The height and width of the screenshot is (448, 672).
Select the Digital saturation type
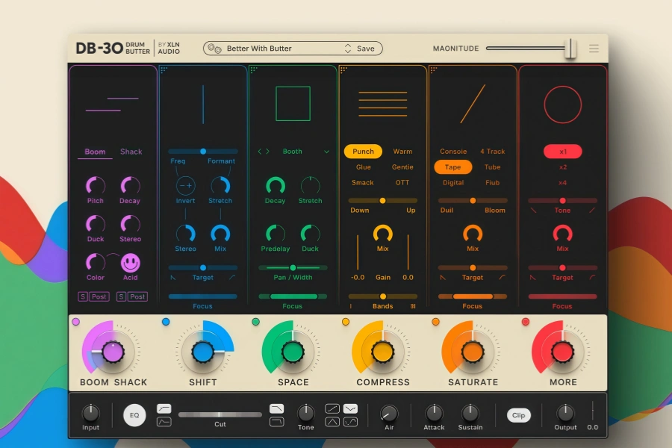coord(453,183)
